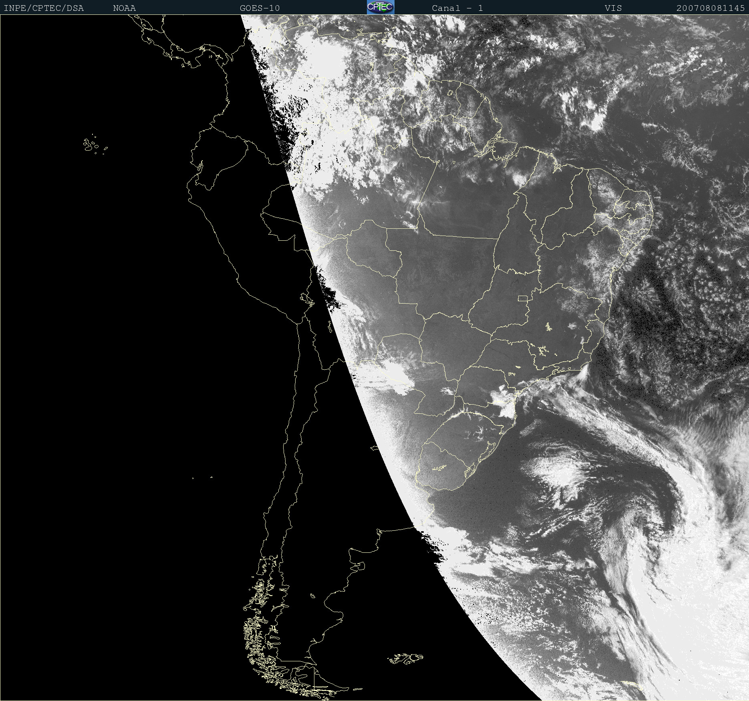Click the NOAA label in header

click(x=125, y=8)
